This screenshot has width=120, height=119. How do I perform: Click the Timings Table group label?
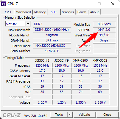pyautogui.click(x=15, y=58)
